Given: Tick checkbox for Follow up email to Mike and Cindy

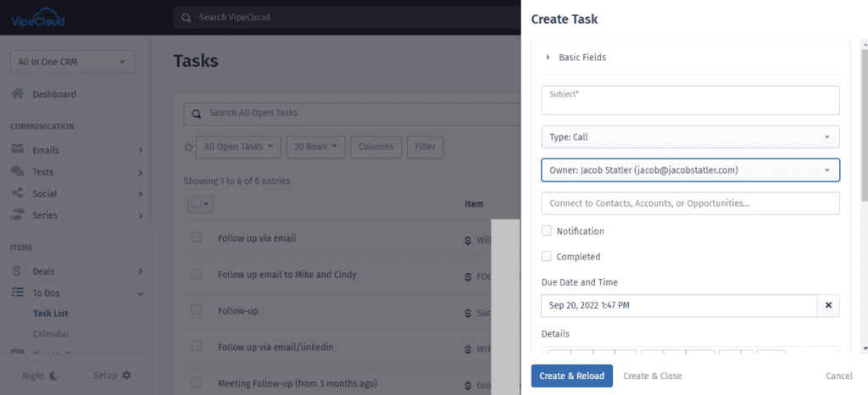Looking at the screenshot, I should click(x=197, y=273).
